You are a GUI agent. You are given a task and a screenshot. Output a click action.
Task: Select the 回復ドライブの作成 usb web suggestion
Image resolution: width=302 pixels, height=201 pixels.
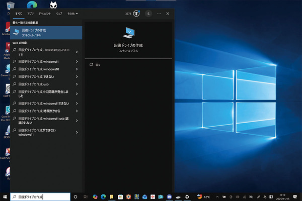pyautogui.click(x=33, y=84)
